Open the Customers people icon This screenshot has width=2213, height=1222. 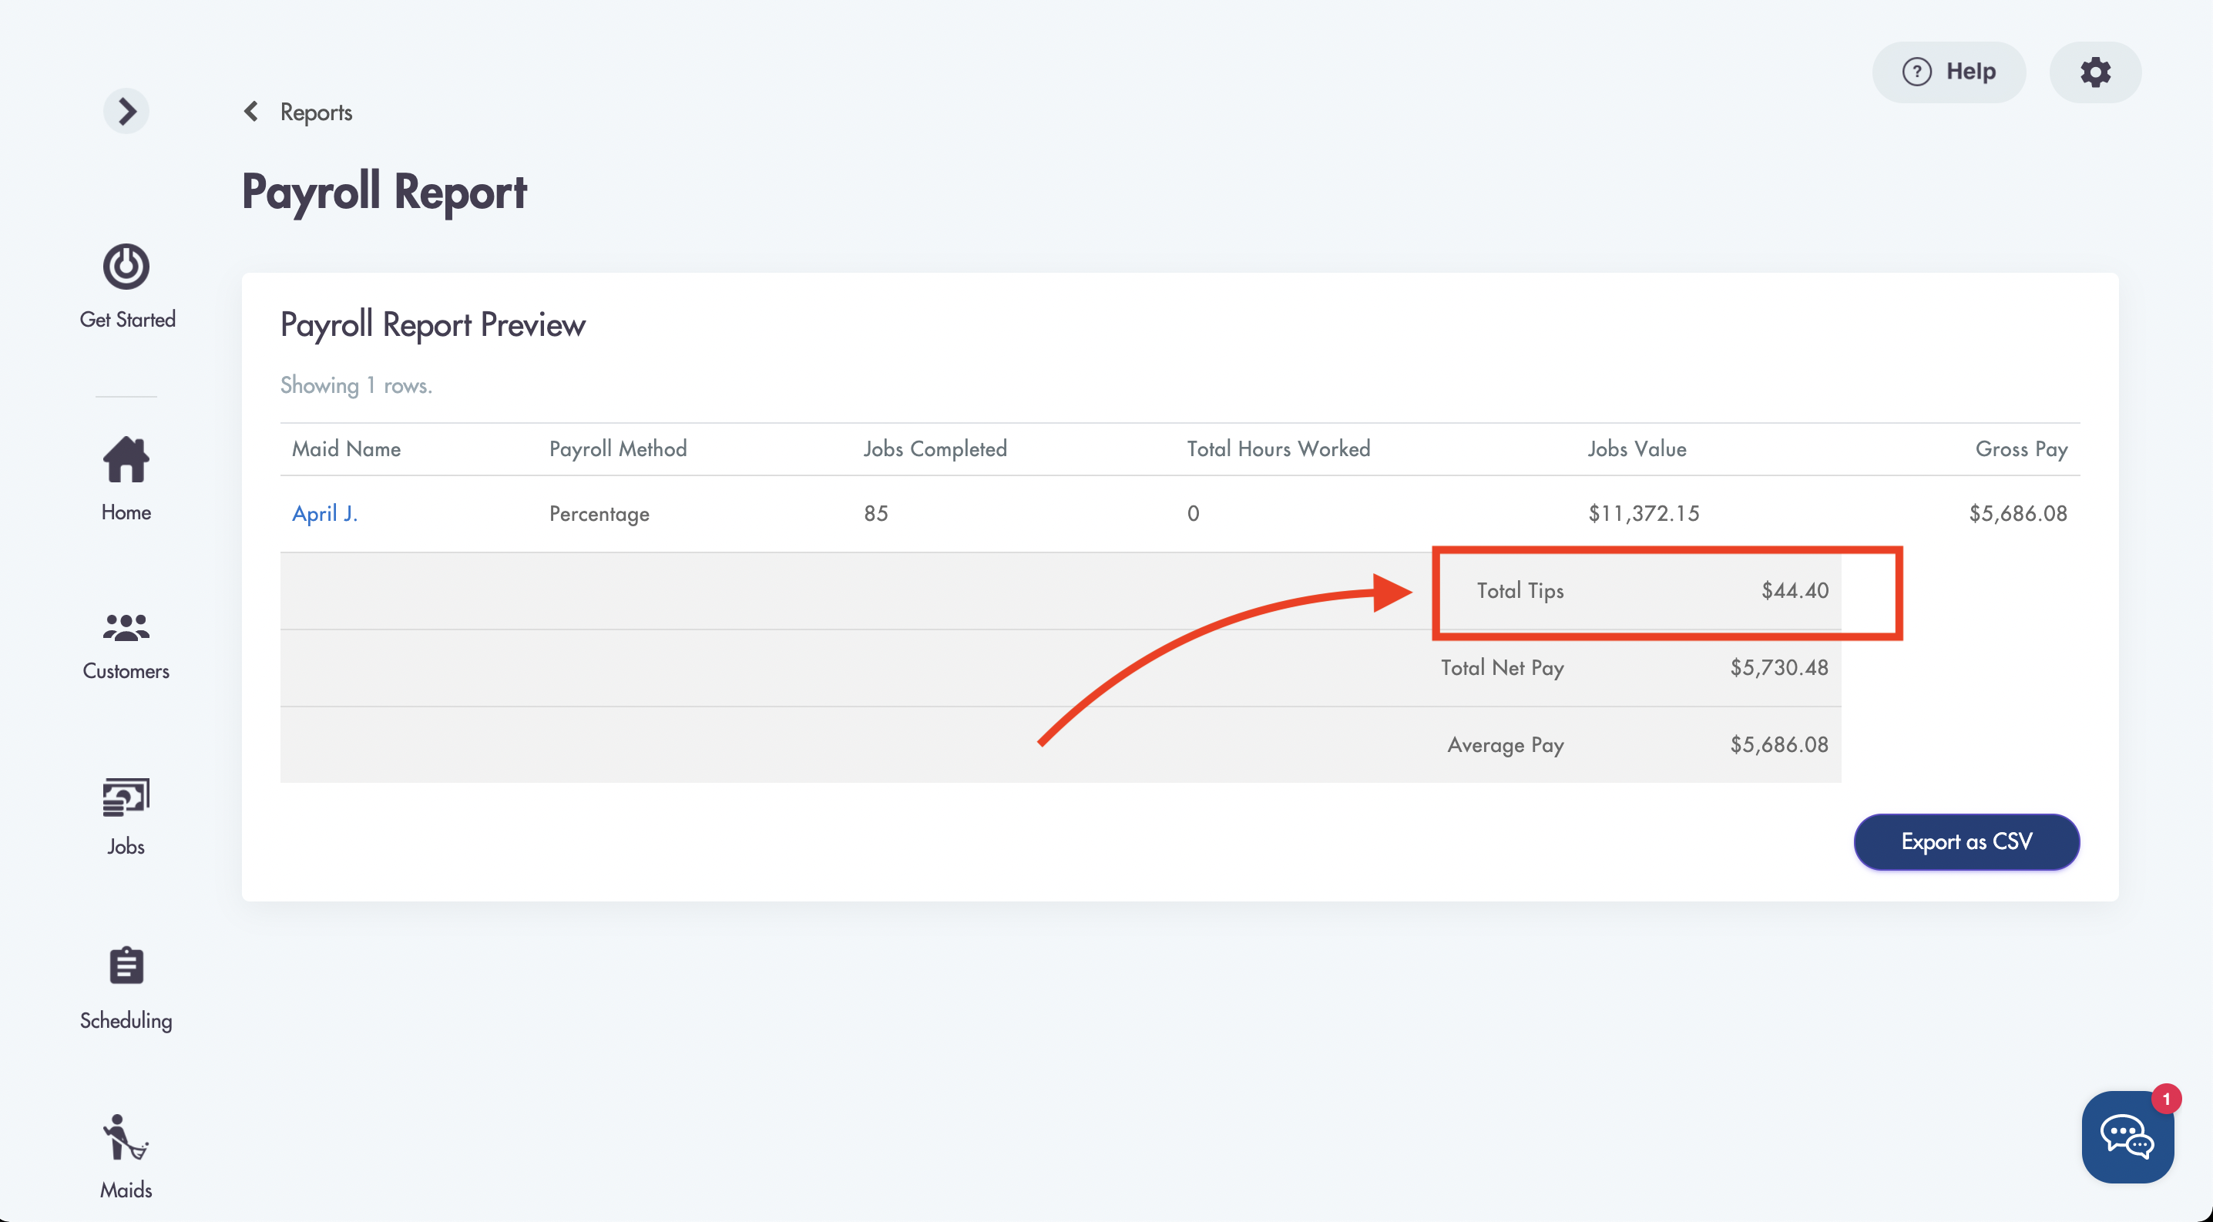point(126,627)
